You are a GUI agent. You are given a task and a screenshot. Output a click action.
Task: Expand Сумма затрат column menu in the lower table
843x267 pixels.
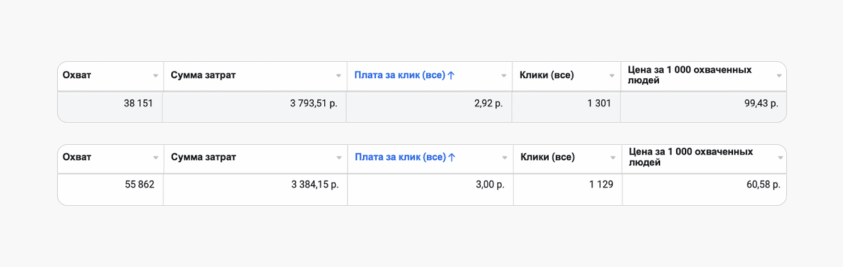point(340,158)
